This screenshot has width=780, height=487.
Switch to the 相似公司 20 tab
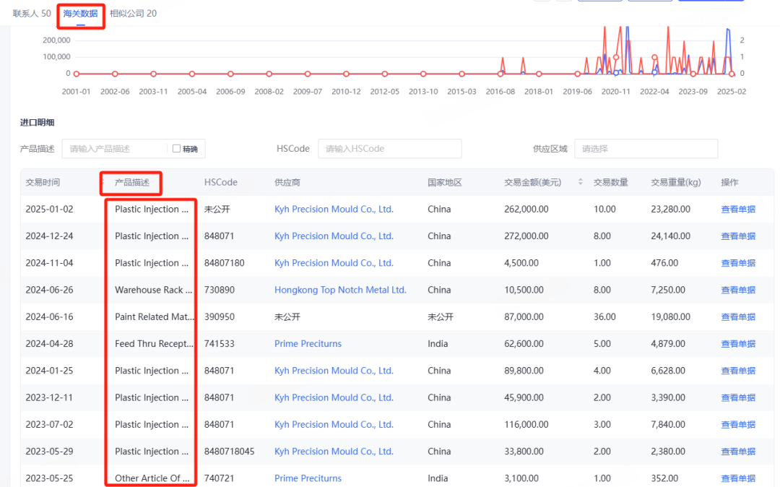(x=133, y=14)
